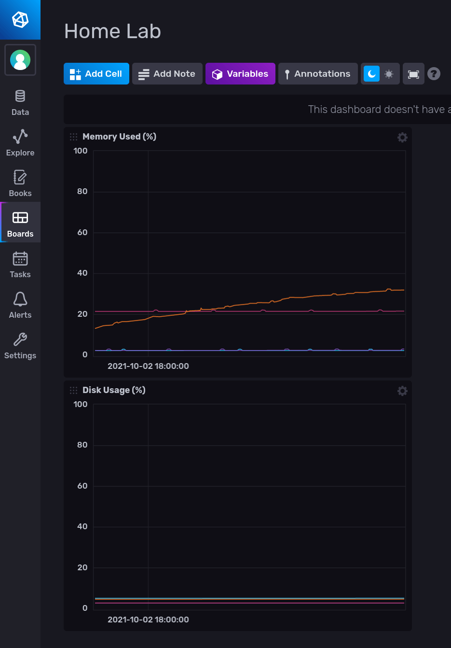Open the help question mark
The height and width of the screenshot is (648, 451).
434,73
